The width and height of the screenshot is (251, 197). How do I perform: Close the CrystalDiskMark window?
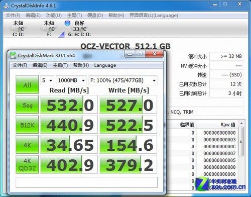(154, 54)
